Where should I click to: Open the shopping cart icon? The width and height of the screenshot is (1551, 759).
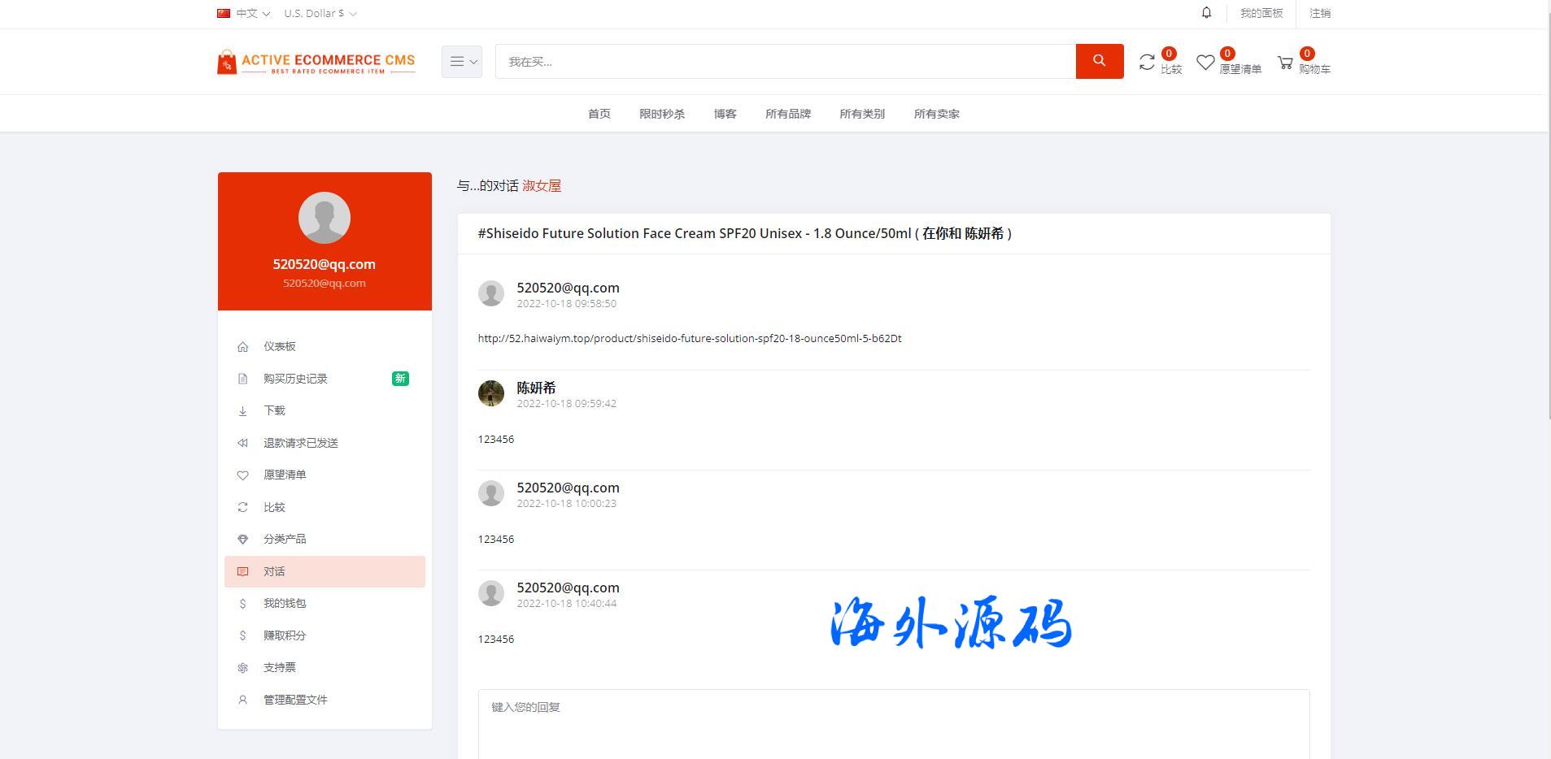click(1285, 63)
